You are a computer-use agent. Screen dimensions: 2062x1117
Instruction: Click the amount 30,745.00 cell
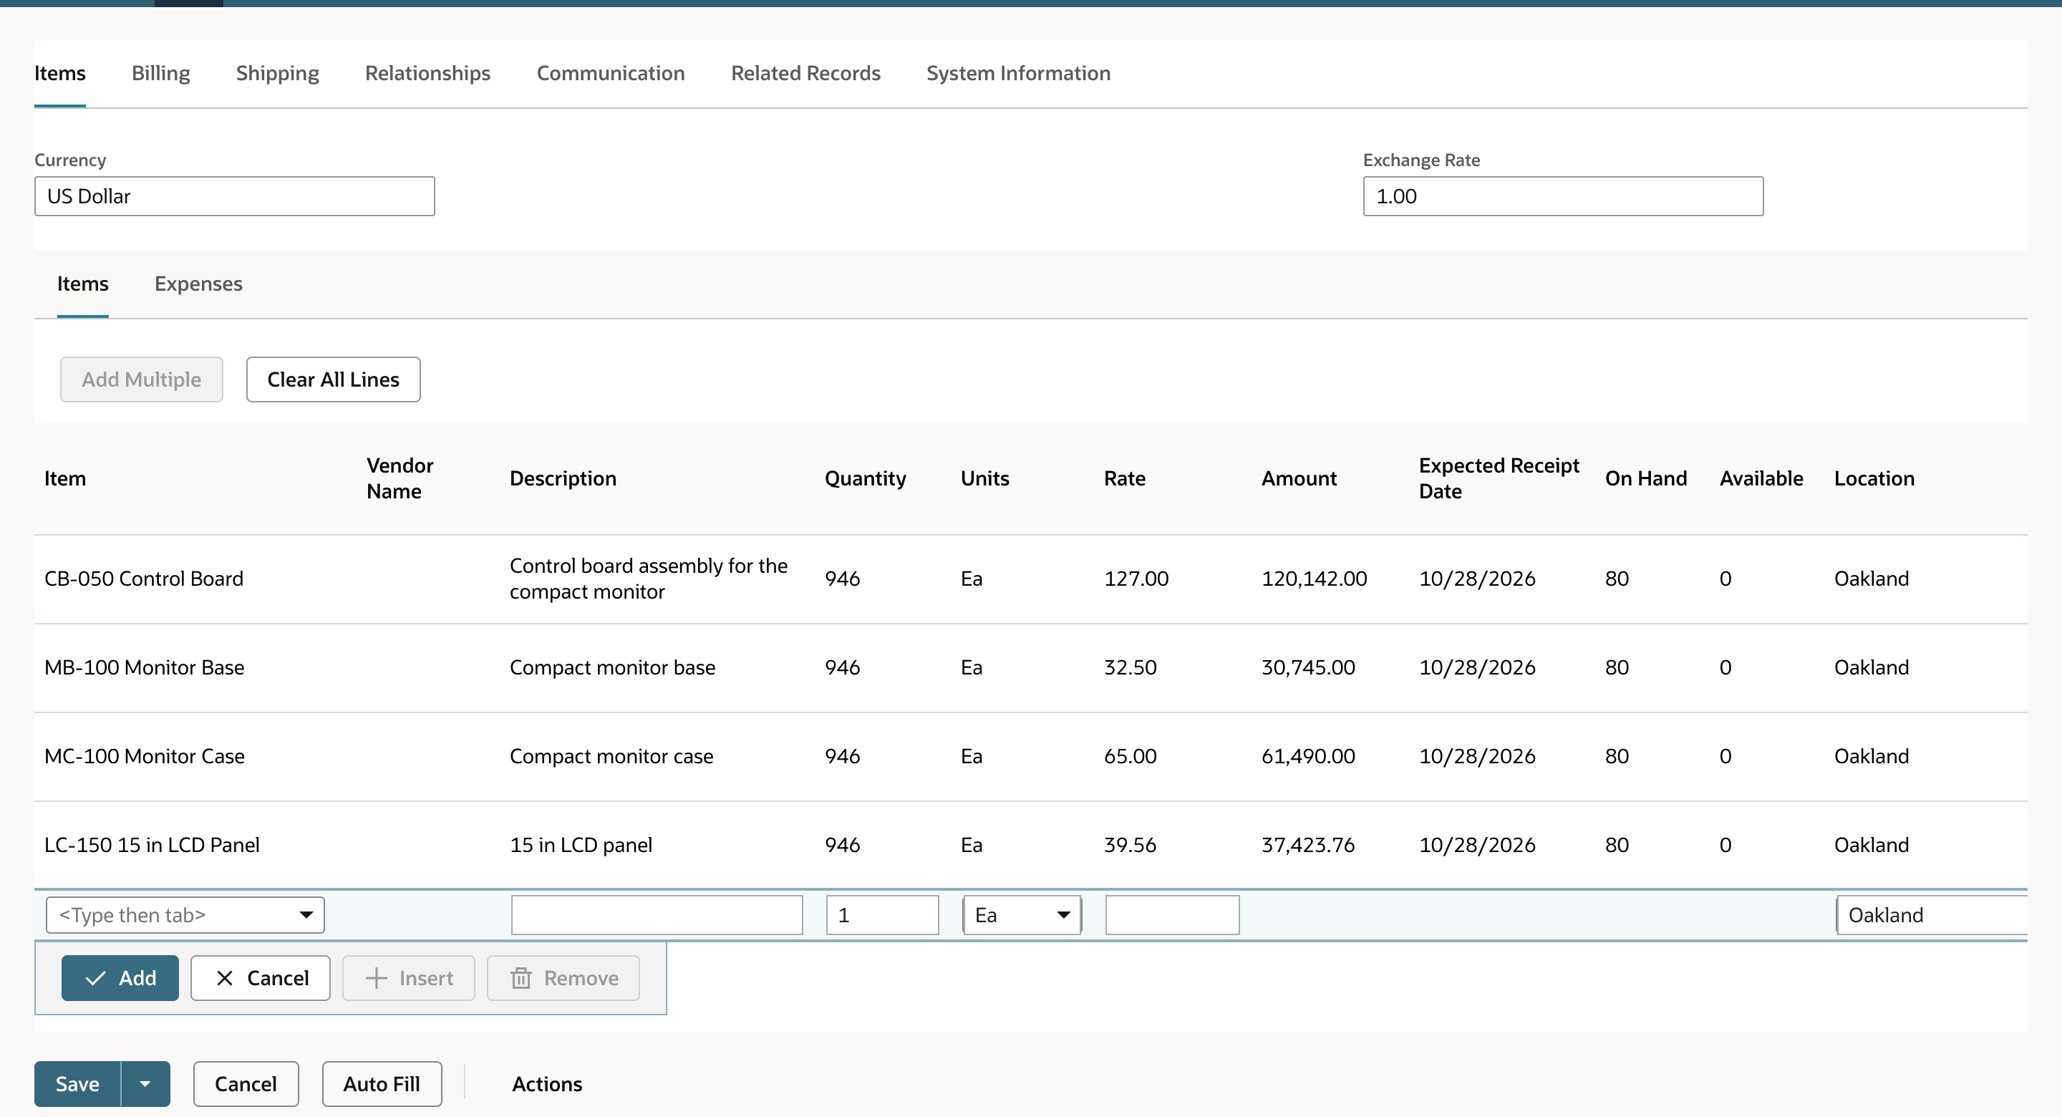point(1308,668)
